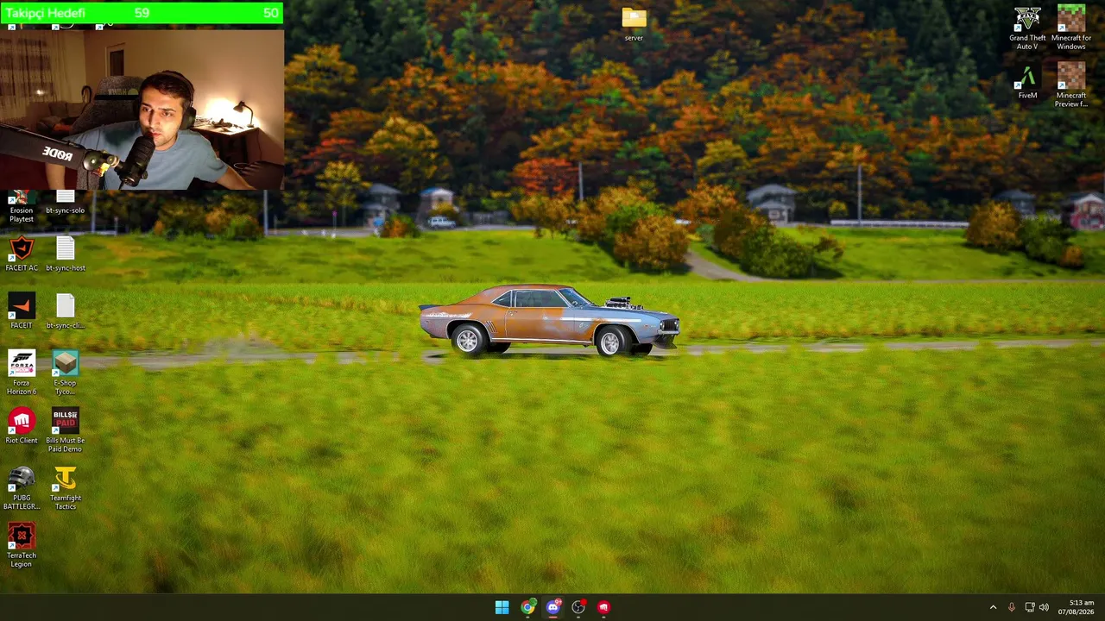Launch Riot Client from desktop
The width and height of the screenshot is (1105, 621).
point(22,427)
